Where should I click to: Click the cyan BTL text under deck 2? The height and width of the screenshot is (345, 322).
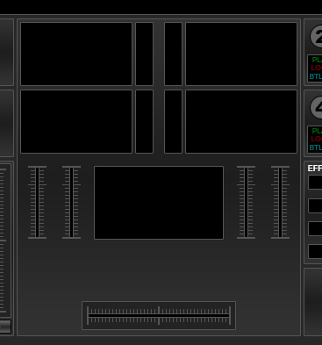pyautogui.click(x=316, y=76)
